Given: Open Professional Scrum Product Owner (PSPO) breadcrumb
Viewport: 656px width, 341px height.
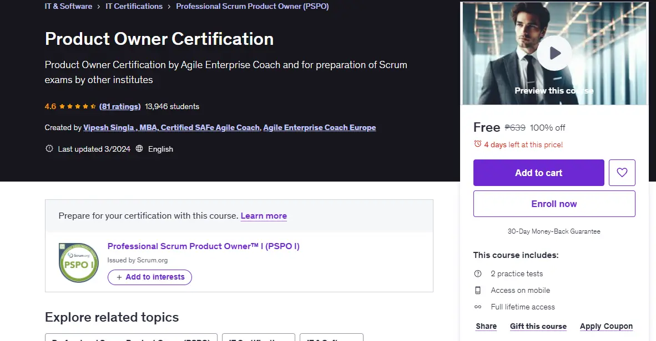Looking at the screenshot, I should (x=253, y=6).
